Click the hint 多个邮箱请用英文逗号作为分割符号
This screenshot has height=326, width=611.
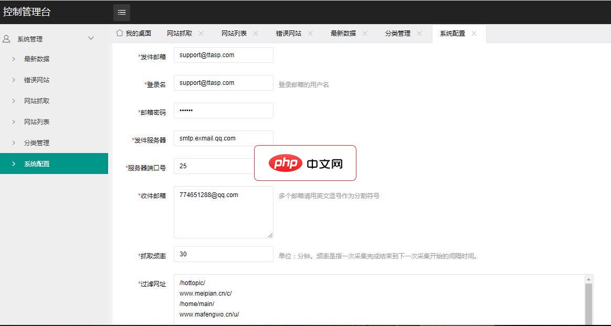coord(329,195)
